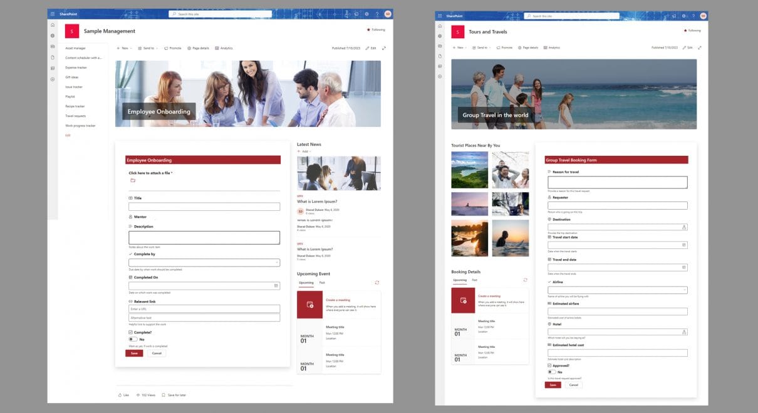
Task: Open the New dropdown on Sample Management page
Action: tap(123, 48)
